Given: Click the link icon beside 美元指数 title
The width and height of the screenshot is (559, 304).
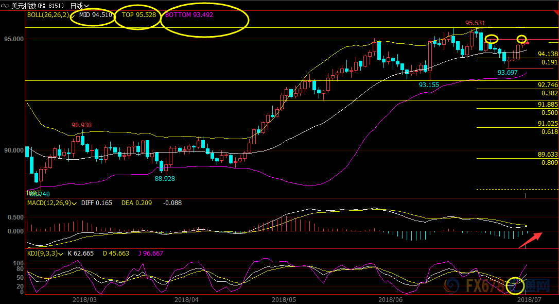Looking at the screenshot, I should 6,5.
